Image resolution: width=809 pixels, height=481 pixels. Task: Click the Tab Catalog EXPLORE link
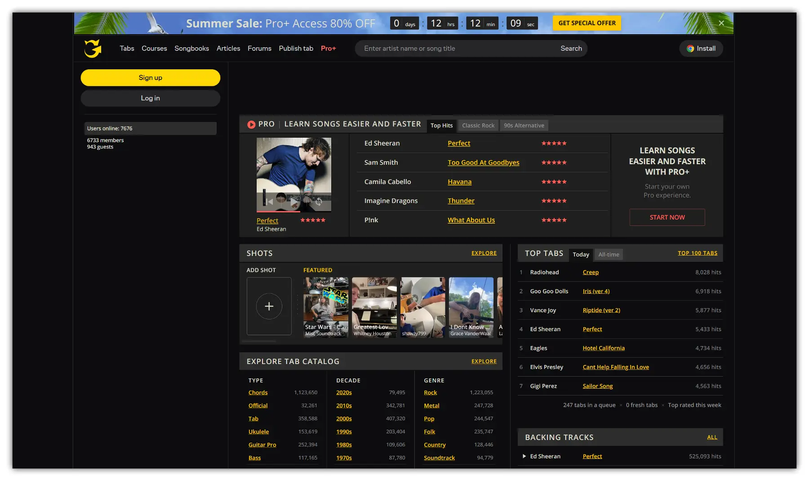(x=484, y=361)
